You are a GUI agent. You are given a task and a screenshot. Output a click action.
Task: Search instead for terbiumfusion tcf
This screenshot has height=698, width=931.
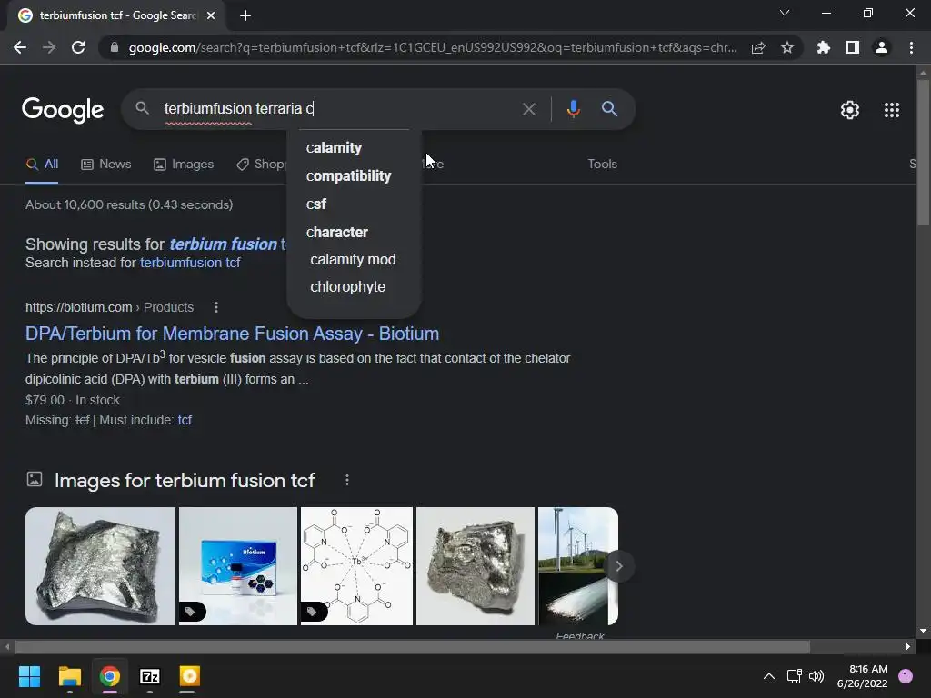pyautogui.click(x=190, y=263)
